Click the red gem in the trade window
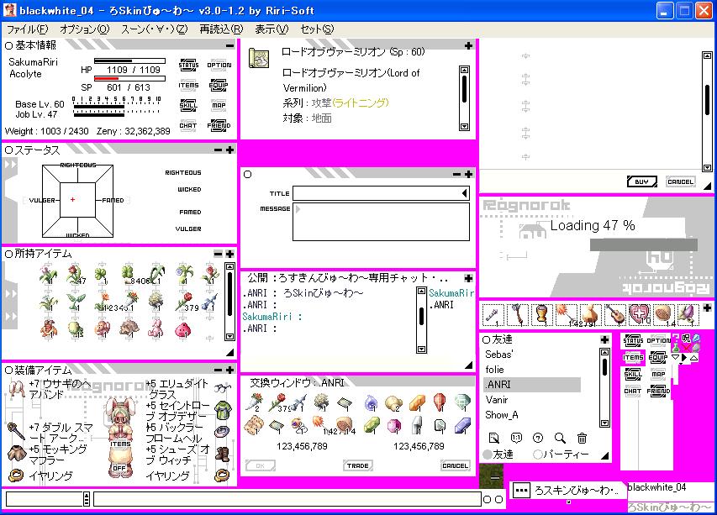The width and height of the screenshot is (717, 515). point(439,402)
